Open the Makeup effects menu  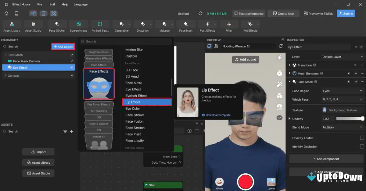coord(164,26)
